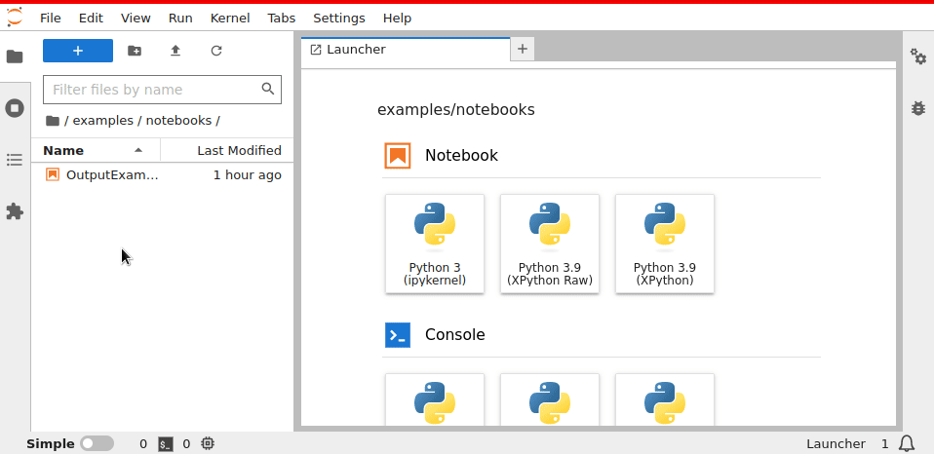Click '1 hour ago' modified time
The width and height of the screenshot is (934, 454).
[248, 175]
